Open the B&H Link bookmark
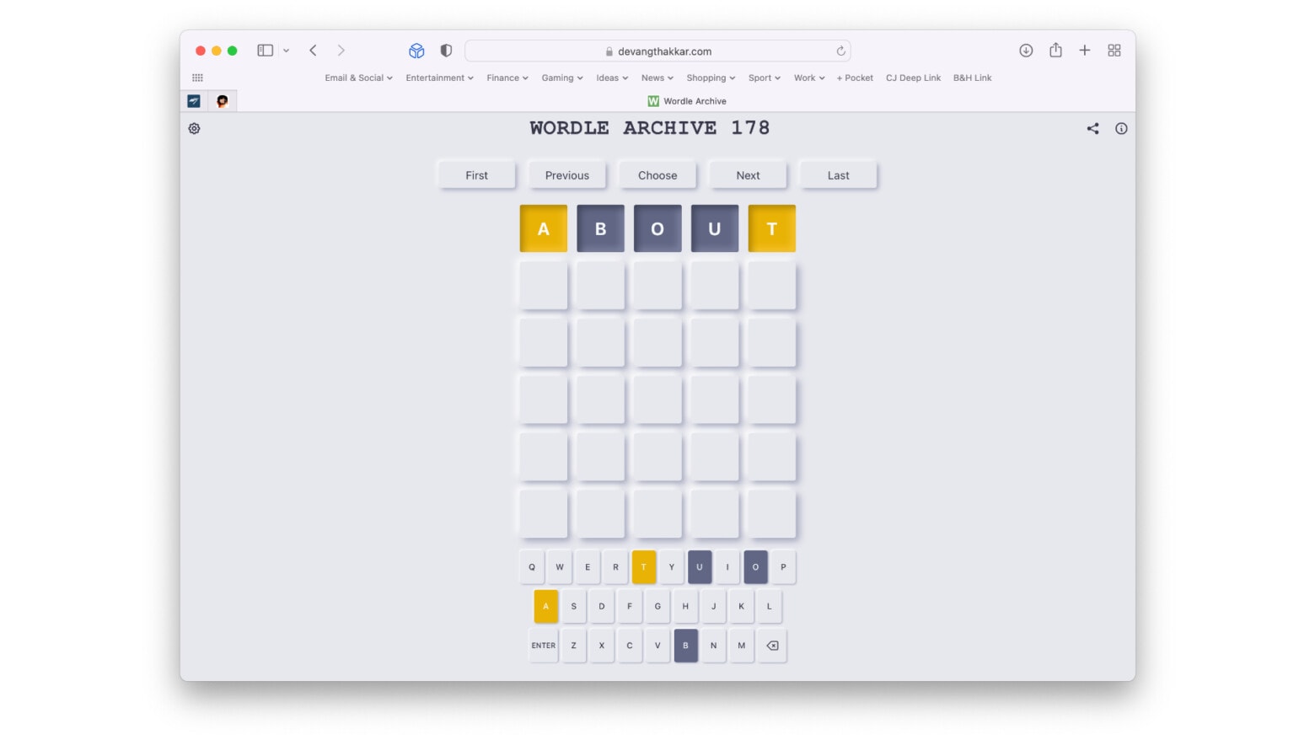 (971, 78)
